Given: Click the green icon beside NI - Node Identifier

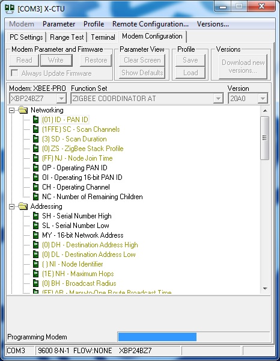Looking at the screenshot, I should (x=35, y=264).
